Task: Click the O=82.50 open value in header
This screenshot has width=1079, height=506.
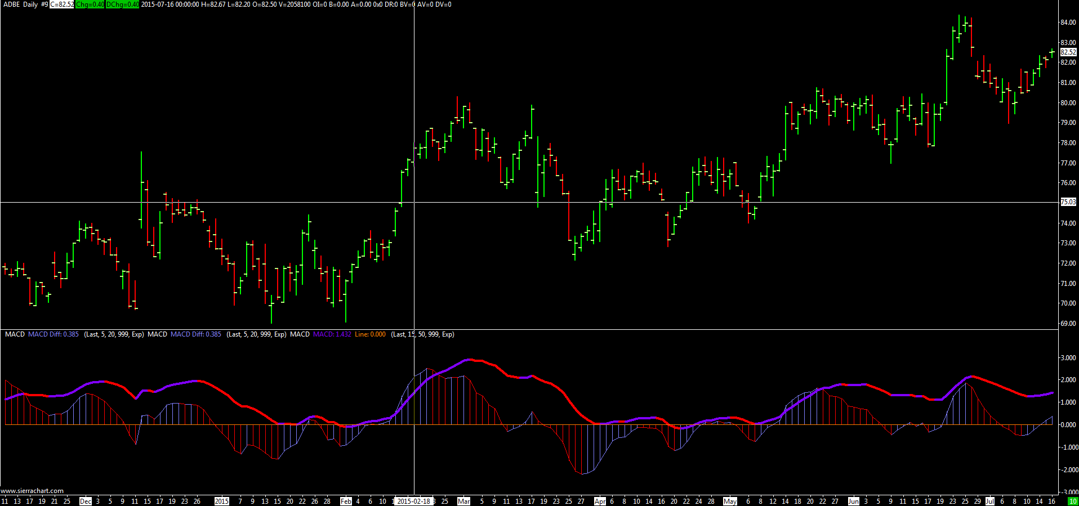Action: pyautogui.click(x=265, y=5)
